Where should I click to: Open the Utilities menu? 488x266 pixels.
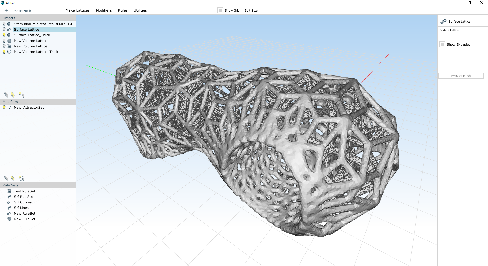click(140, 10)
